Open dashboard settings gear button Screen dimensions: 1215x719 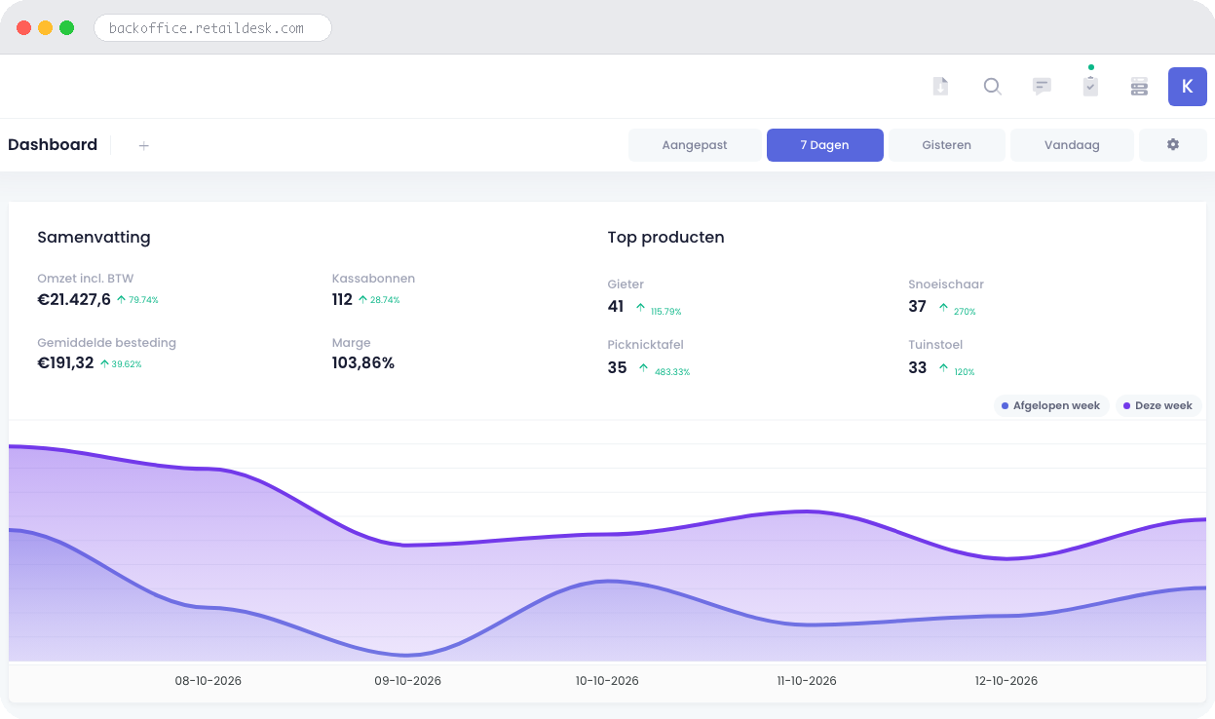(1173, 144)
